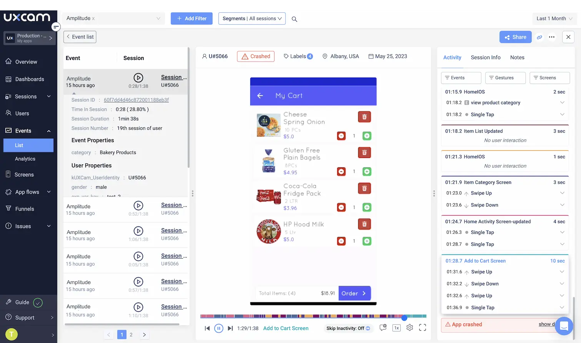This screenshot has width=581, height=343.
Task: Play the Amplitude session at 0:05/1:38
Action: point(138,256)
